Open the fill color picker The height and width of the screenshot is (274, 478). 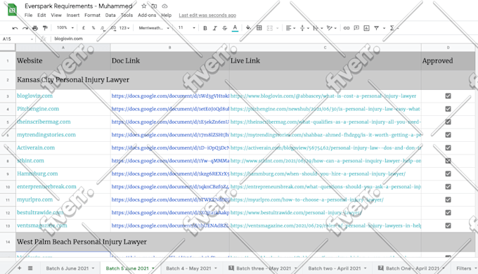[248, 27]
